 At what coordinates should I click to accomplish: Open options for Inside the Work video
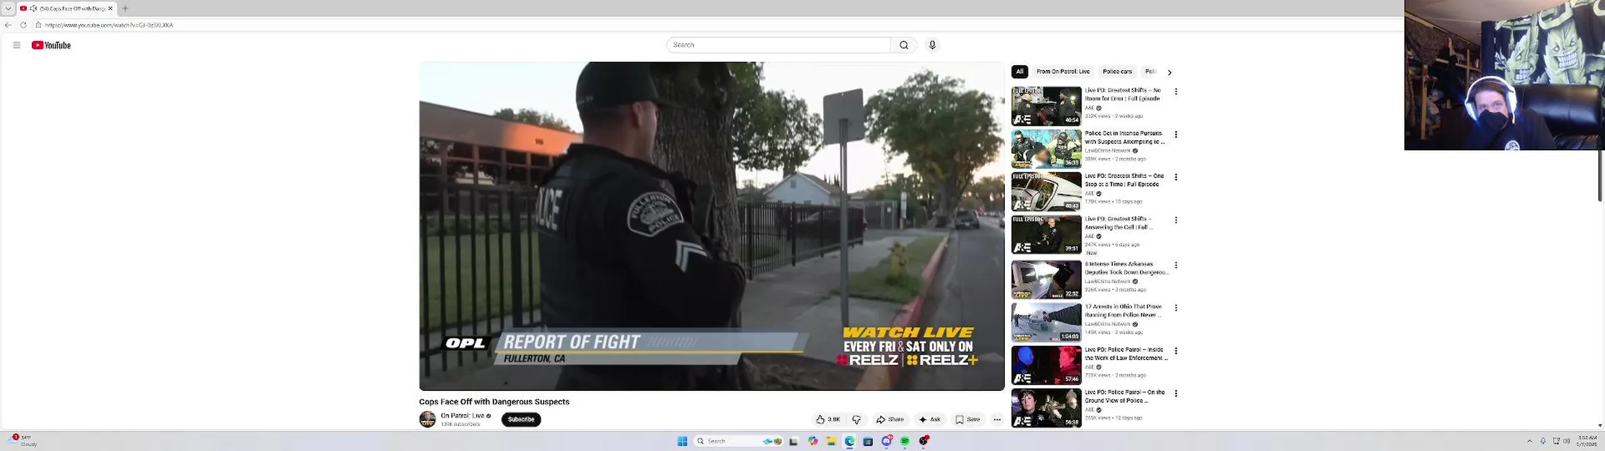click(1176, 351)
